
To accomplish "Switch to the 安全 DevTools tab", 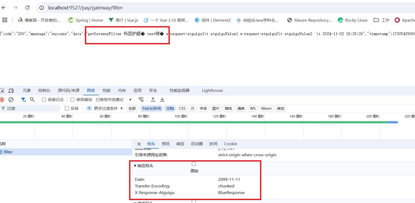I will pos(153,91).
